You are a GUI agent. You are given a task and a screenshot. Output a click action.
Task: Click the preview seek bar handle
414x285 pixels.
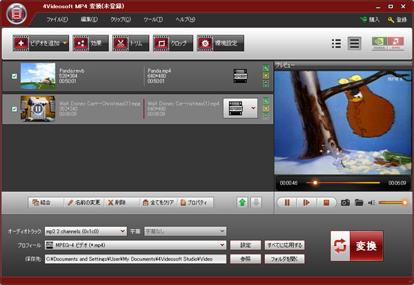(315, 182)
